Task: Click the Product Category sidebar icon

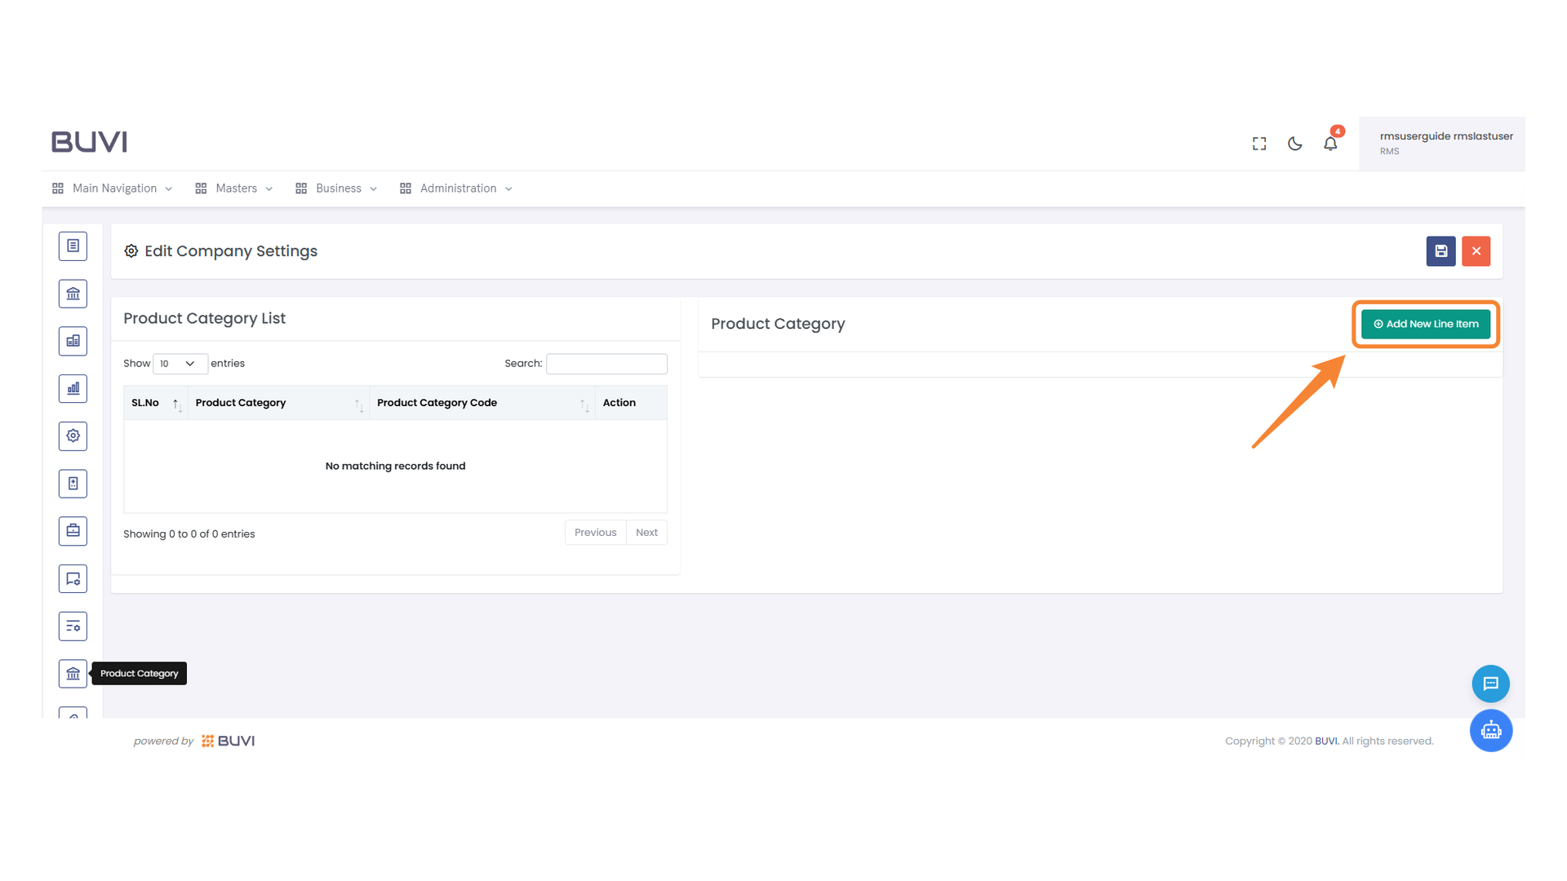Action: pos(73,674)
